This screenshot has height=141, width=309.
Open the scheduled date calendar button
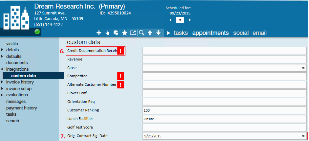180,20
